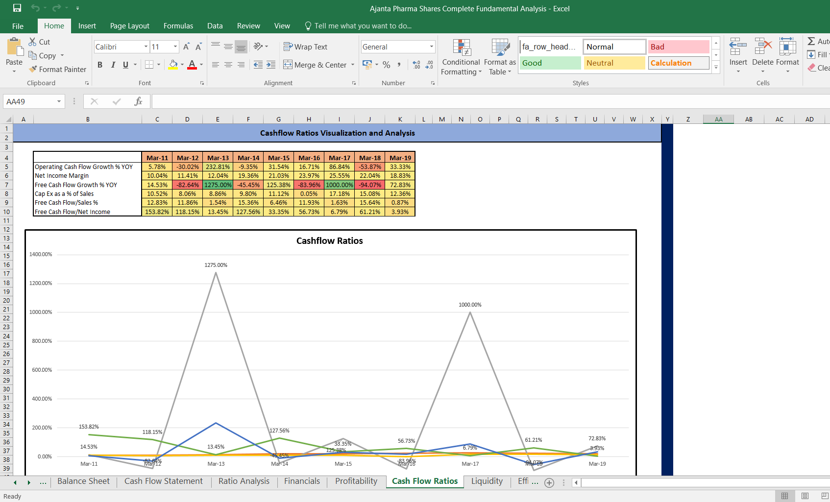Image resolution: width=830 pixels, height=502 pixels.
Task: Click the Cut scissors icon
Action: 33,42
